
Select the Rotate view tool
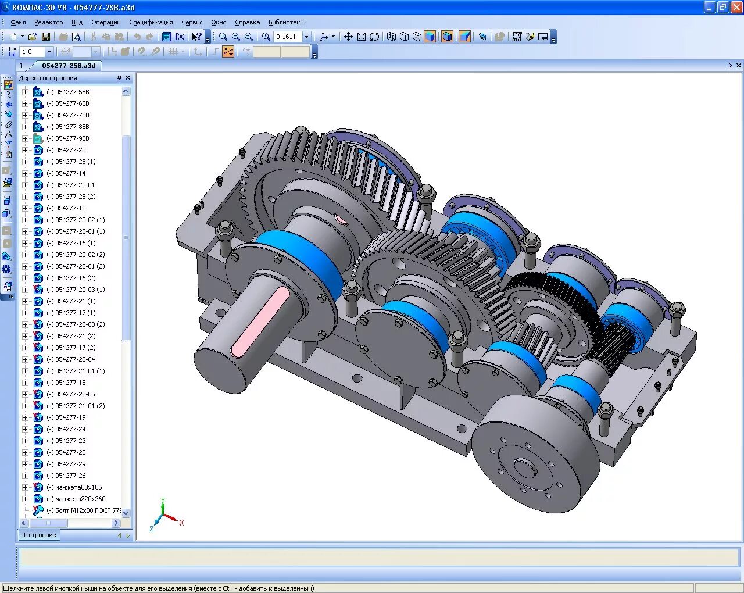[374, 37]
